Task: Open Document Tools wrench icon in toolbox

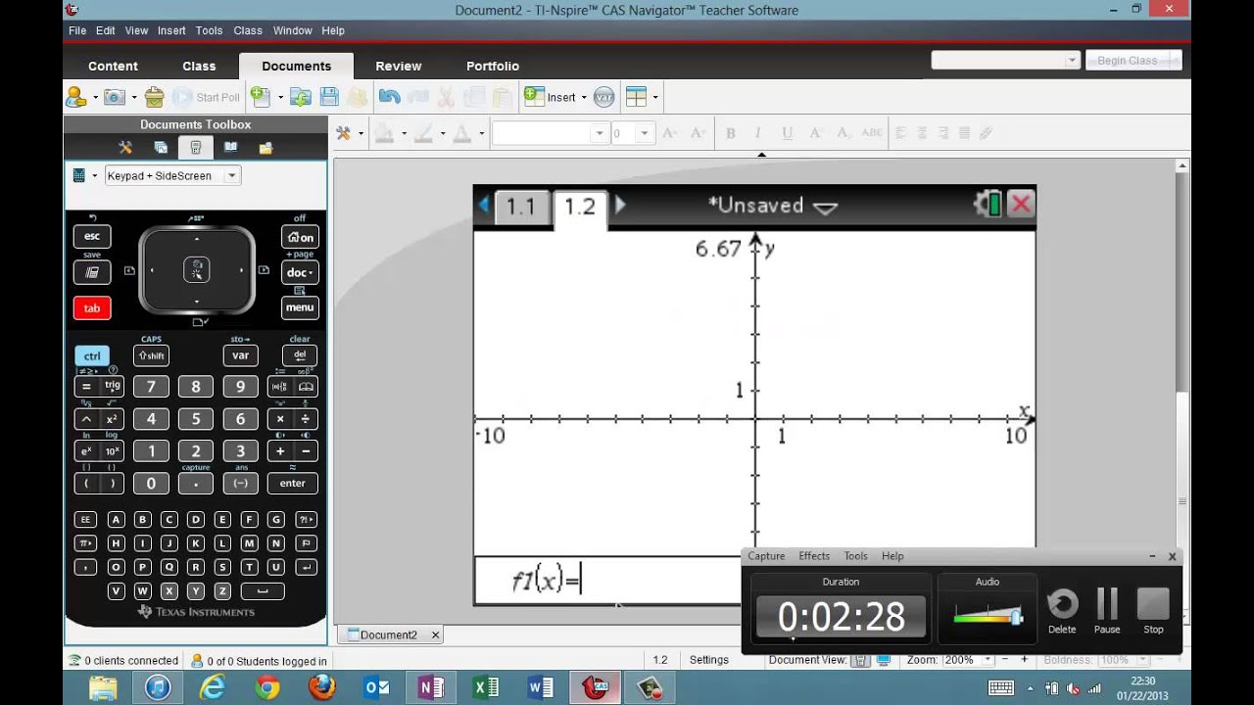Action: tap(125, 148)
